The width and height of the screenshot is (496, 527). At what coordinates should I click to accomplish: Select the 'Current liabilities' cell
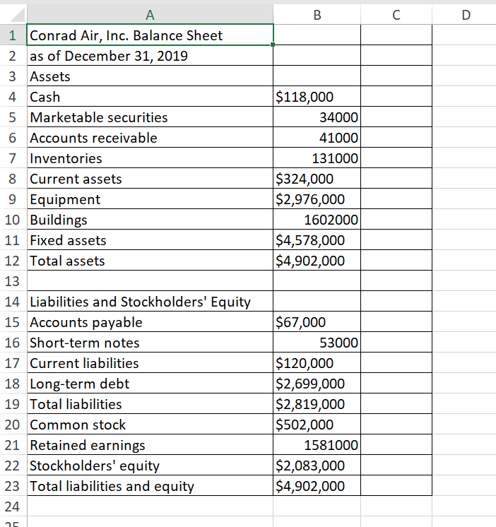tap(150, 362)
